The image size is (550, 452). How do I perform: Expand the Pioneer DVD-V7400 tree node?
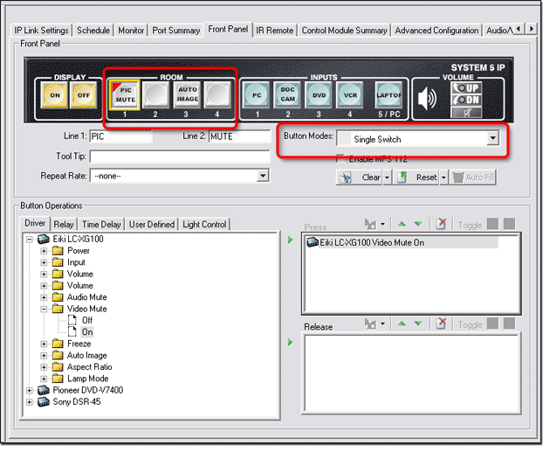pyautogui.click(x=31, y=390)
